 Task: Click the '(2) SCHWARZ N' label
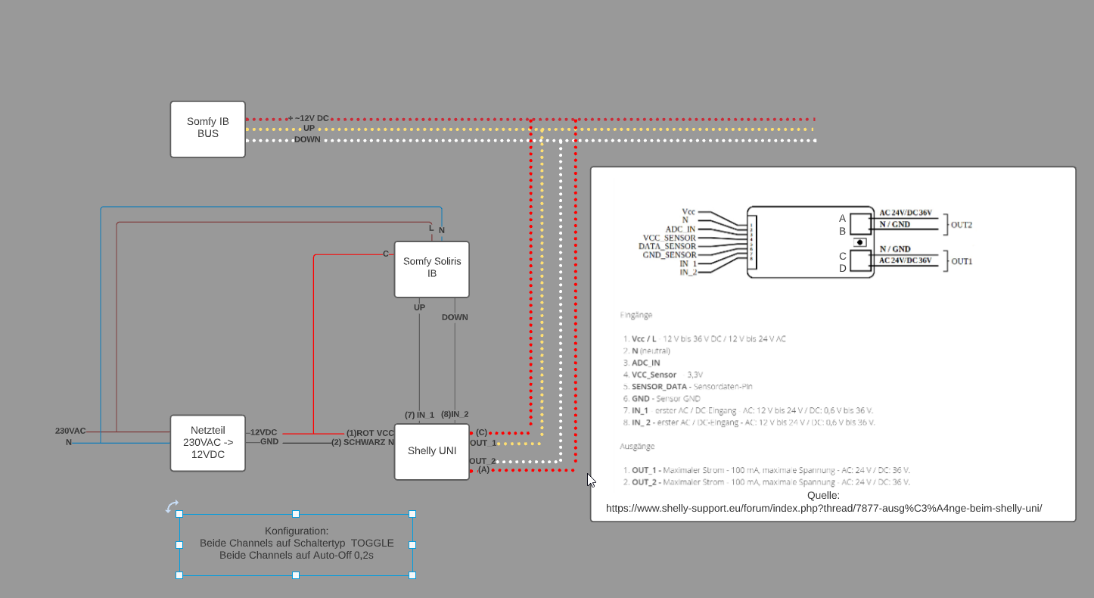coord(362,442)
